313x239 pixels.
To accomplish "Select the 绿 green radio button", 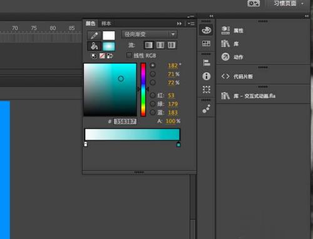I will click(x=153, y=104).
